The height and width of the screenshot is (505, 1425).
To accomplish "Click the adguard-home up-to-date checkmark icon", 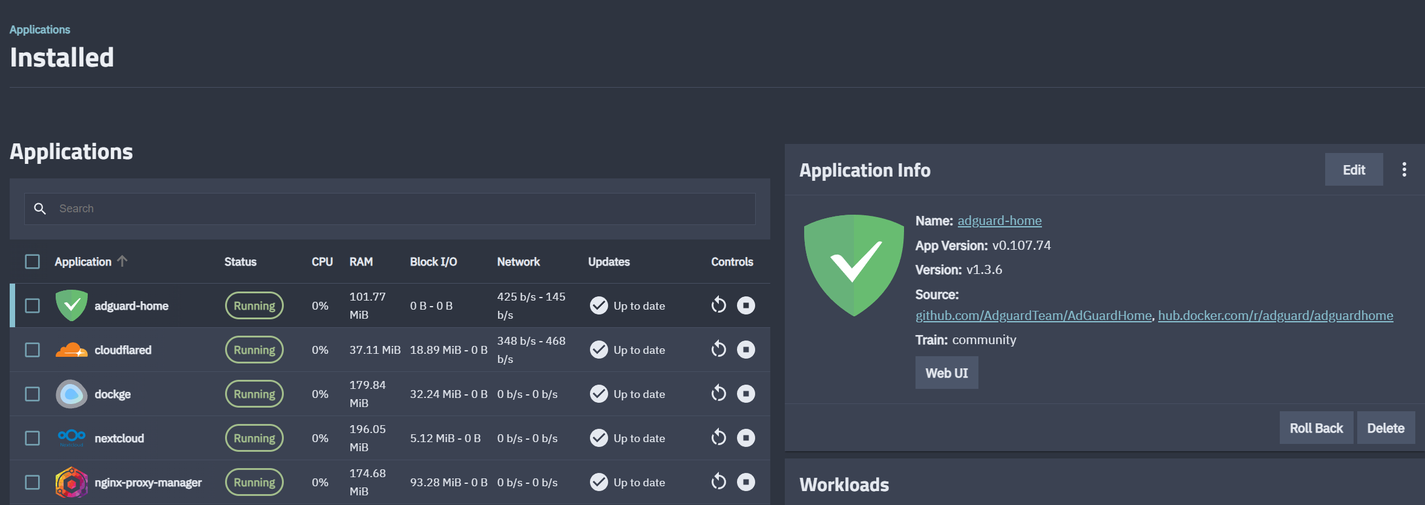I will 599,305.
